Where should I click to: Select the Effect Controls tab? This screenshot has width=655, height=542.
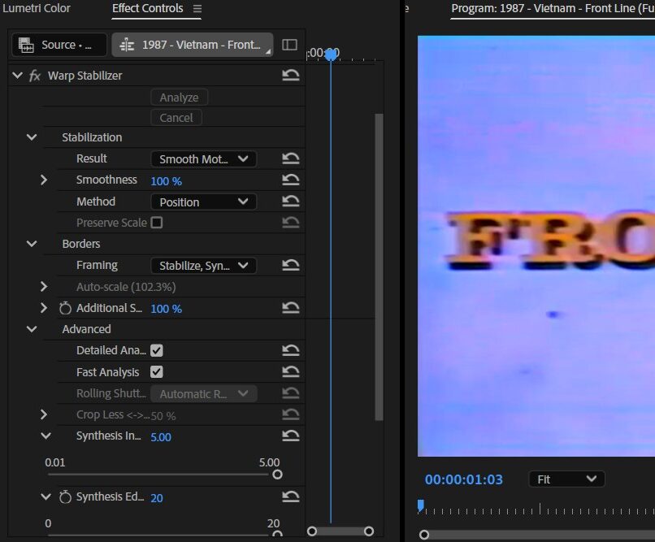coord(147,8)
